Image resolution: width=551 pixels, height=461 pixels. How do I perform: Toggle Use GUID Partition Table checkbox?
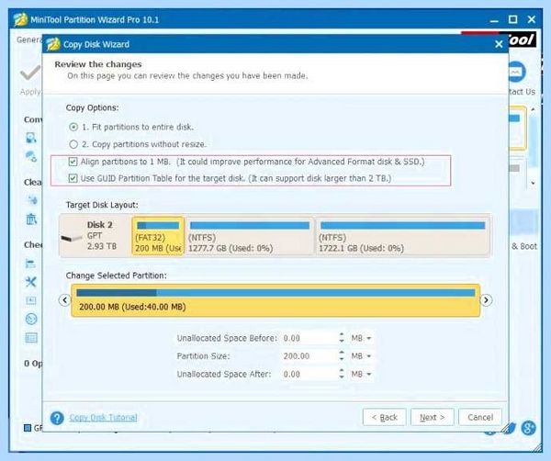(x=73, y=178)
